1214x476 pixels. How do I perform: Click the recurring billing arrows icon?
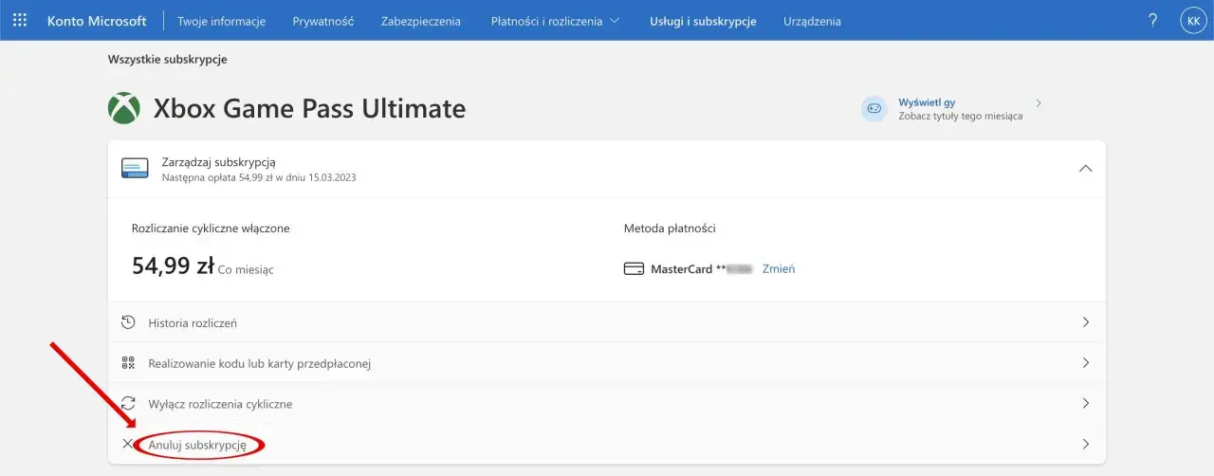pos(128,404)
